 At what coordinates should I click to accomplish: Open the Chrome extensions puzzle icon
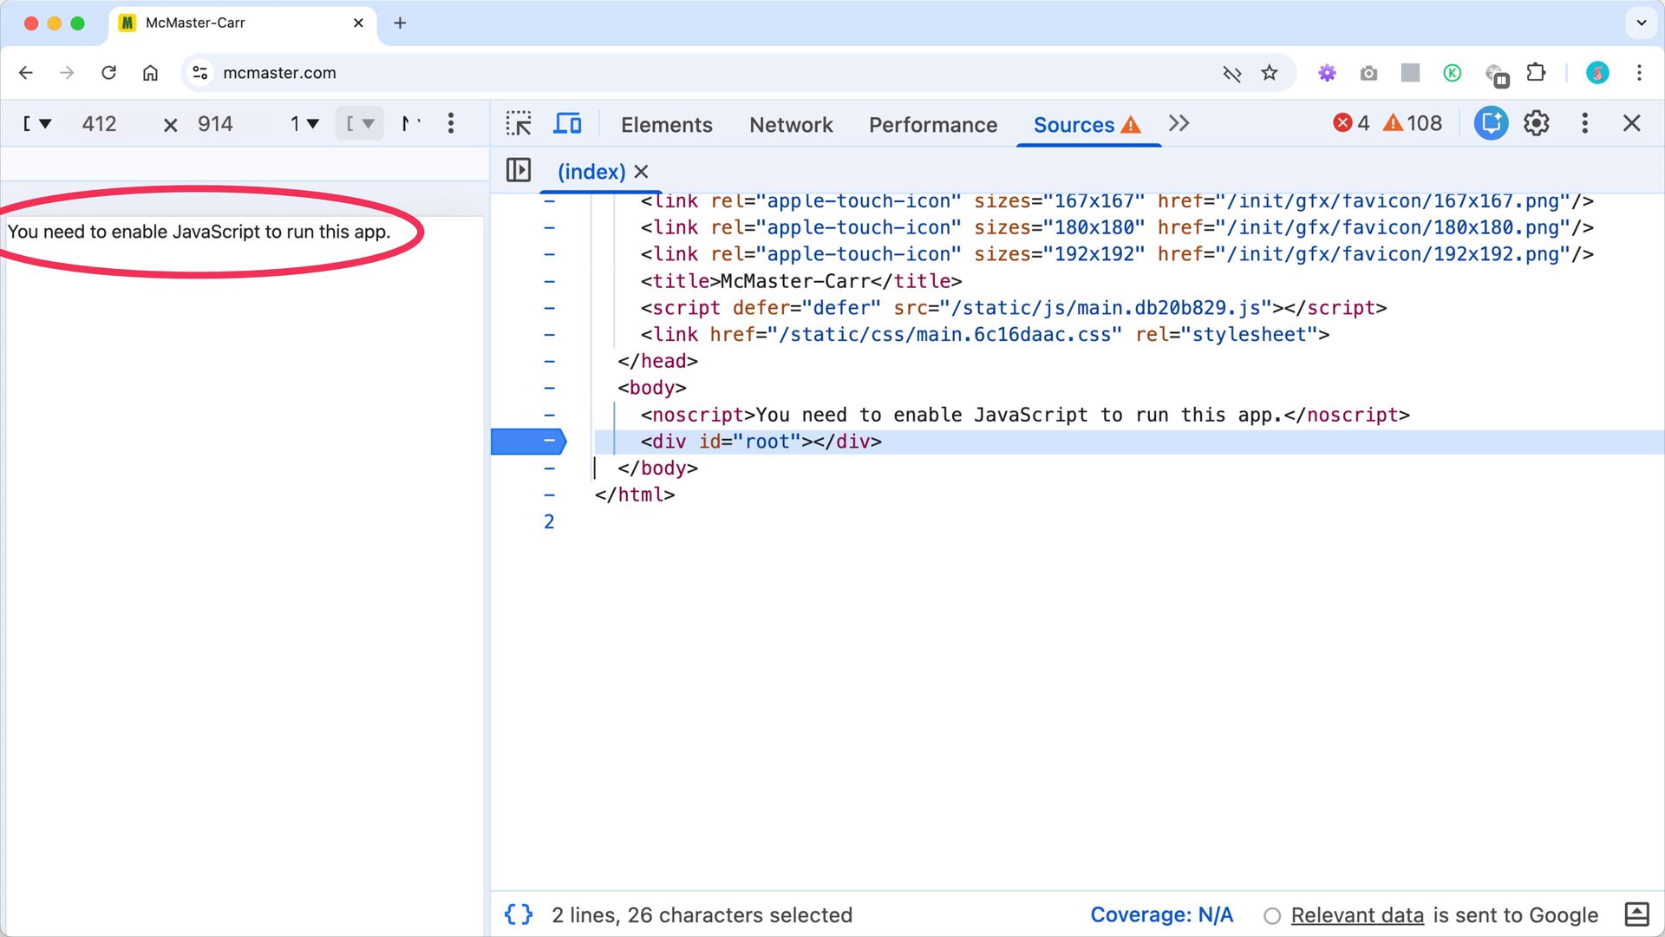point(1536,73)
